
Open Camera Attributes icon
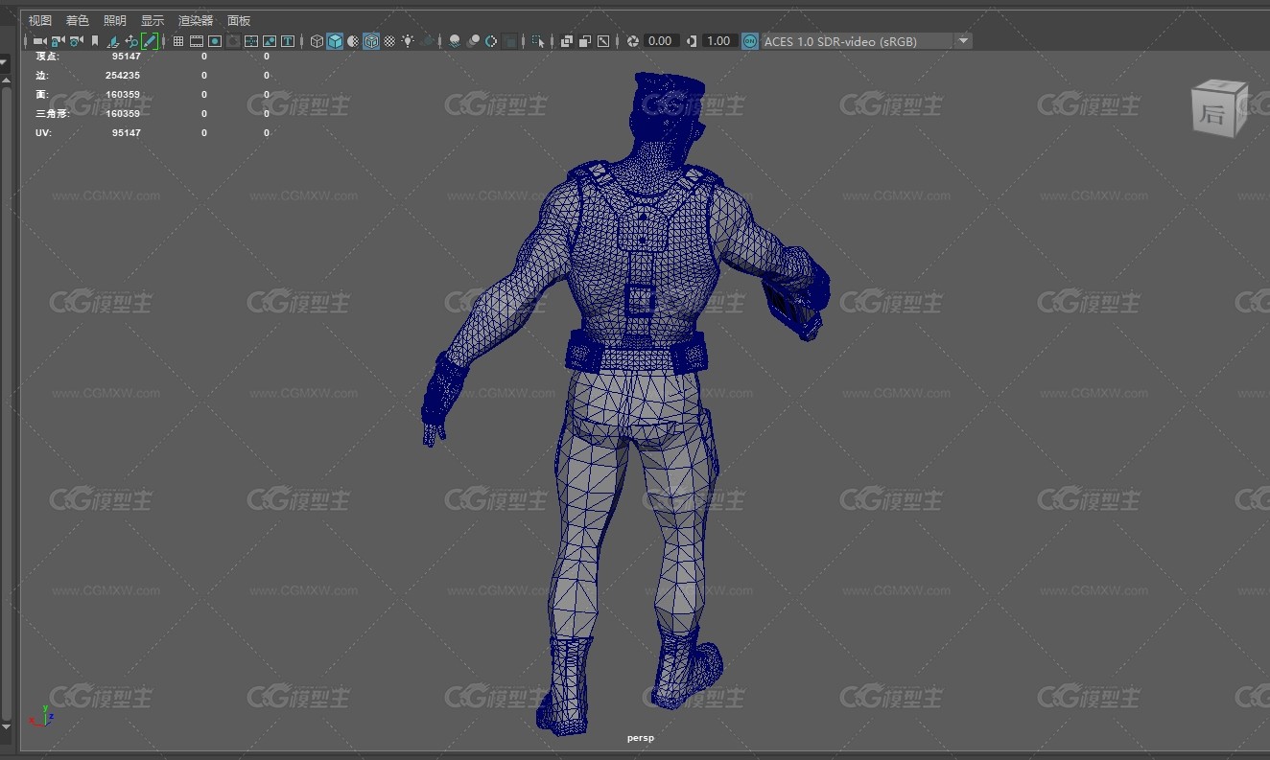tap(76, 41)
